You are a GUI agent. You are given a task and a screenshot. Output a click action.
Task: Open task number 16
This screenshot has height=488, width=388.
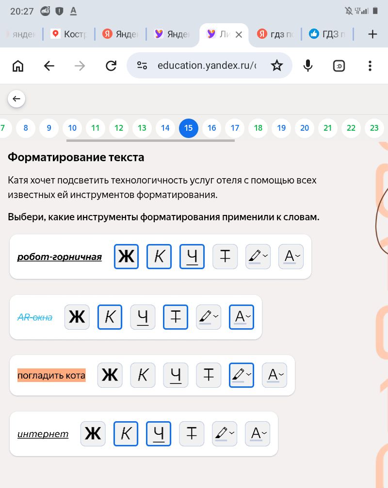click(x=211, y=128)
